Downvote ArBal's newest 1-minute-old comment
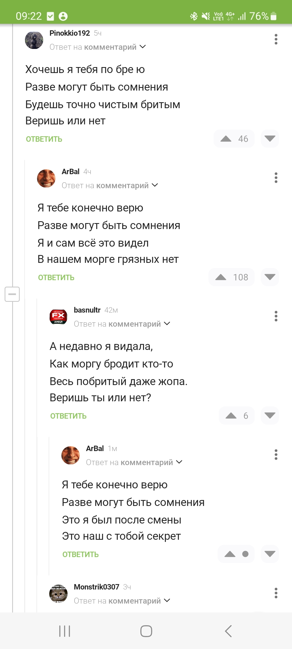292x649 pixels. pos(270,554)
